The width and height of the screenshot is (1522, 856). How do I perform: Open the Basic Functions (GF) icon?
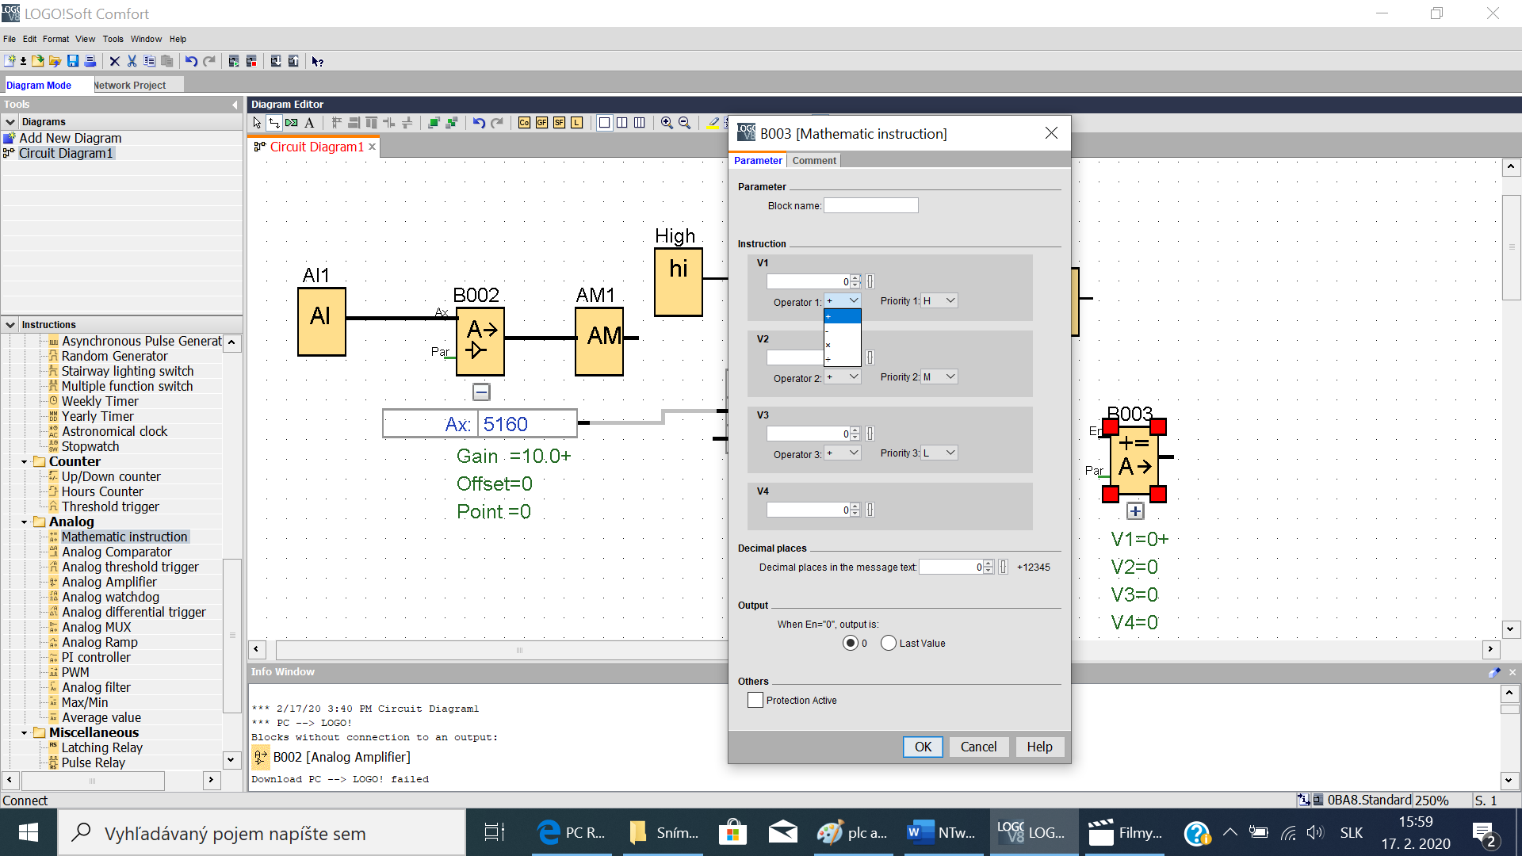(541, 123)
